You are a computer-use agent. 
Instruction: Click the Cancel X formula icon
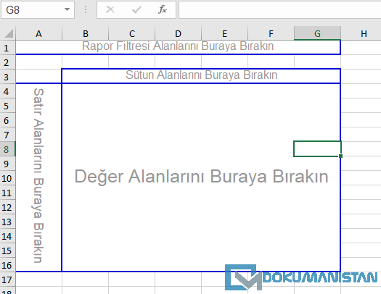[110, 9]
